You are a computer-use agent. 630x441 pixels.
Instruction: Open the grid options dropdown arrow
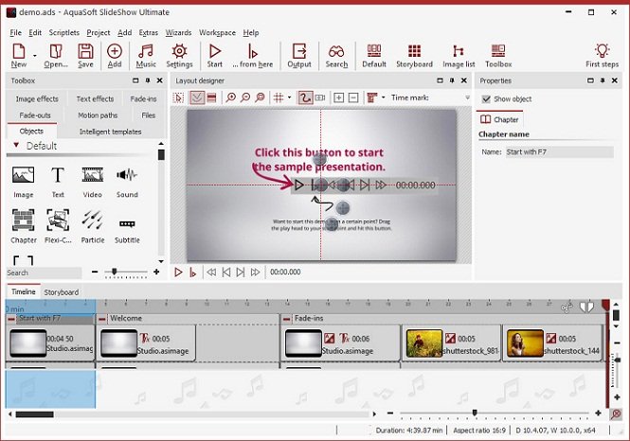pyautogui.click(x=289, y=97)
